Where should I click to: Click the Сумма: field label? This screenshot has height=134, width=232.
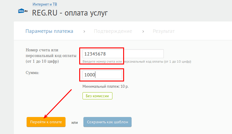[32, 73]
